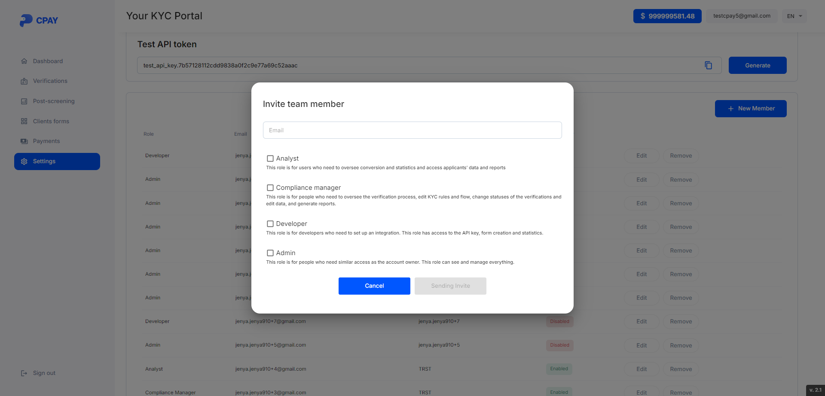Click the Cancel button in the dialog
Viewport: 825px width, 396px height.
point(374,286)
